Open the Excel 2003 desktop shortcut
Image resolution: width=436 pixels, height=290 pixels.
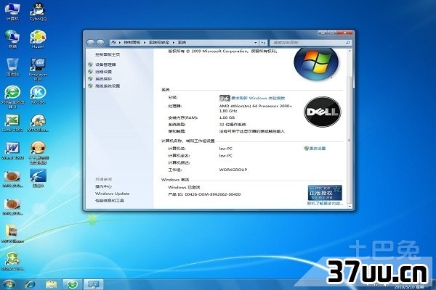[x=12, y=123]
